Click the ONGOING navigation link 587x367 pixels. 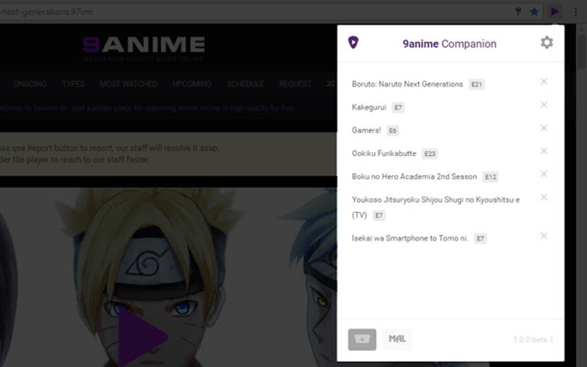click(x=30, y=84)
